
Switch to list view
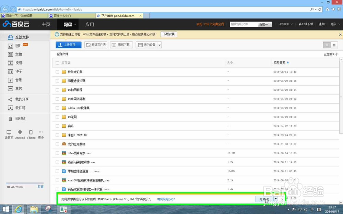[327, 45]
